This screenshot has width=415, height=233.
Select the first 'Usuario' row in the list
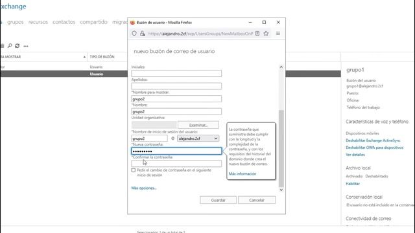96,67
